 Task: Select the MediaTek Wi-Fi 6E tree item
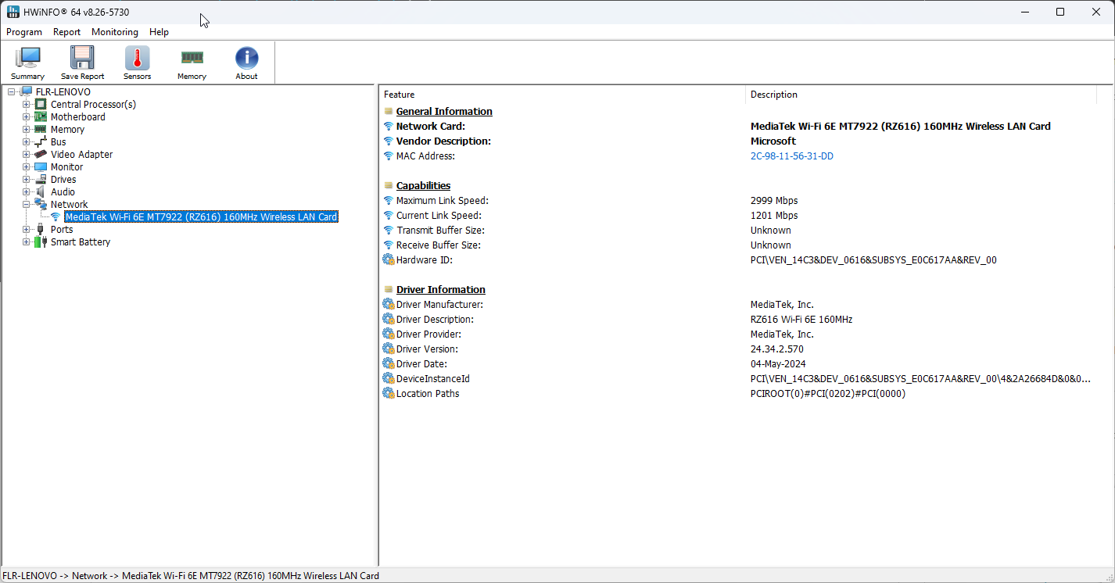[x=202, y=217]
